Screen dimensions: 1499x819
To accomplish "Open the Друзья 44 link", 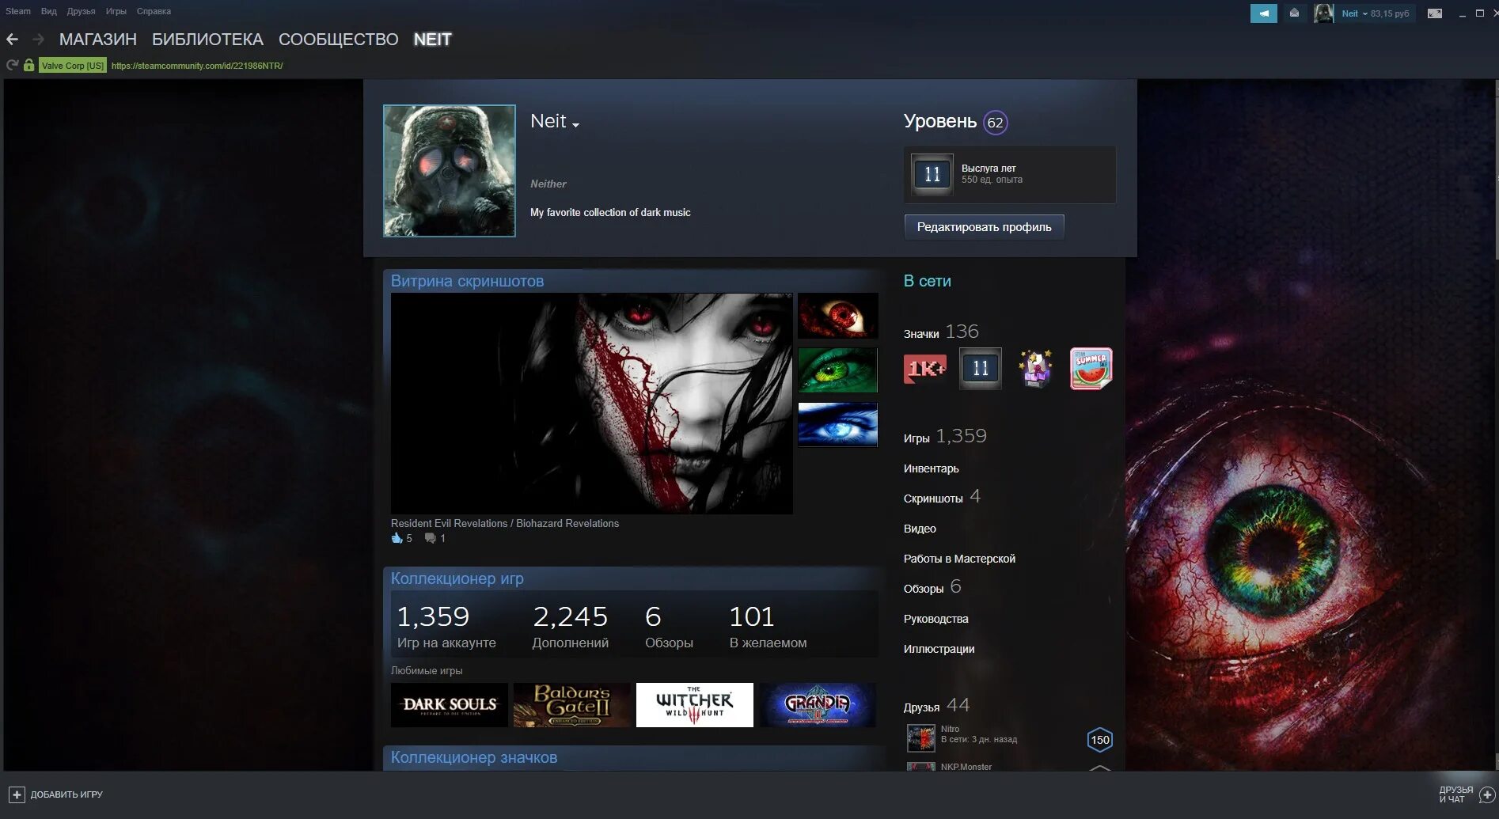I will point(936,706).
